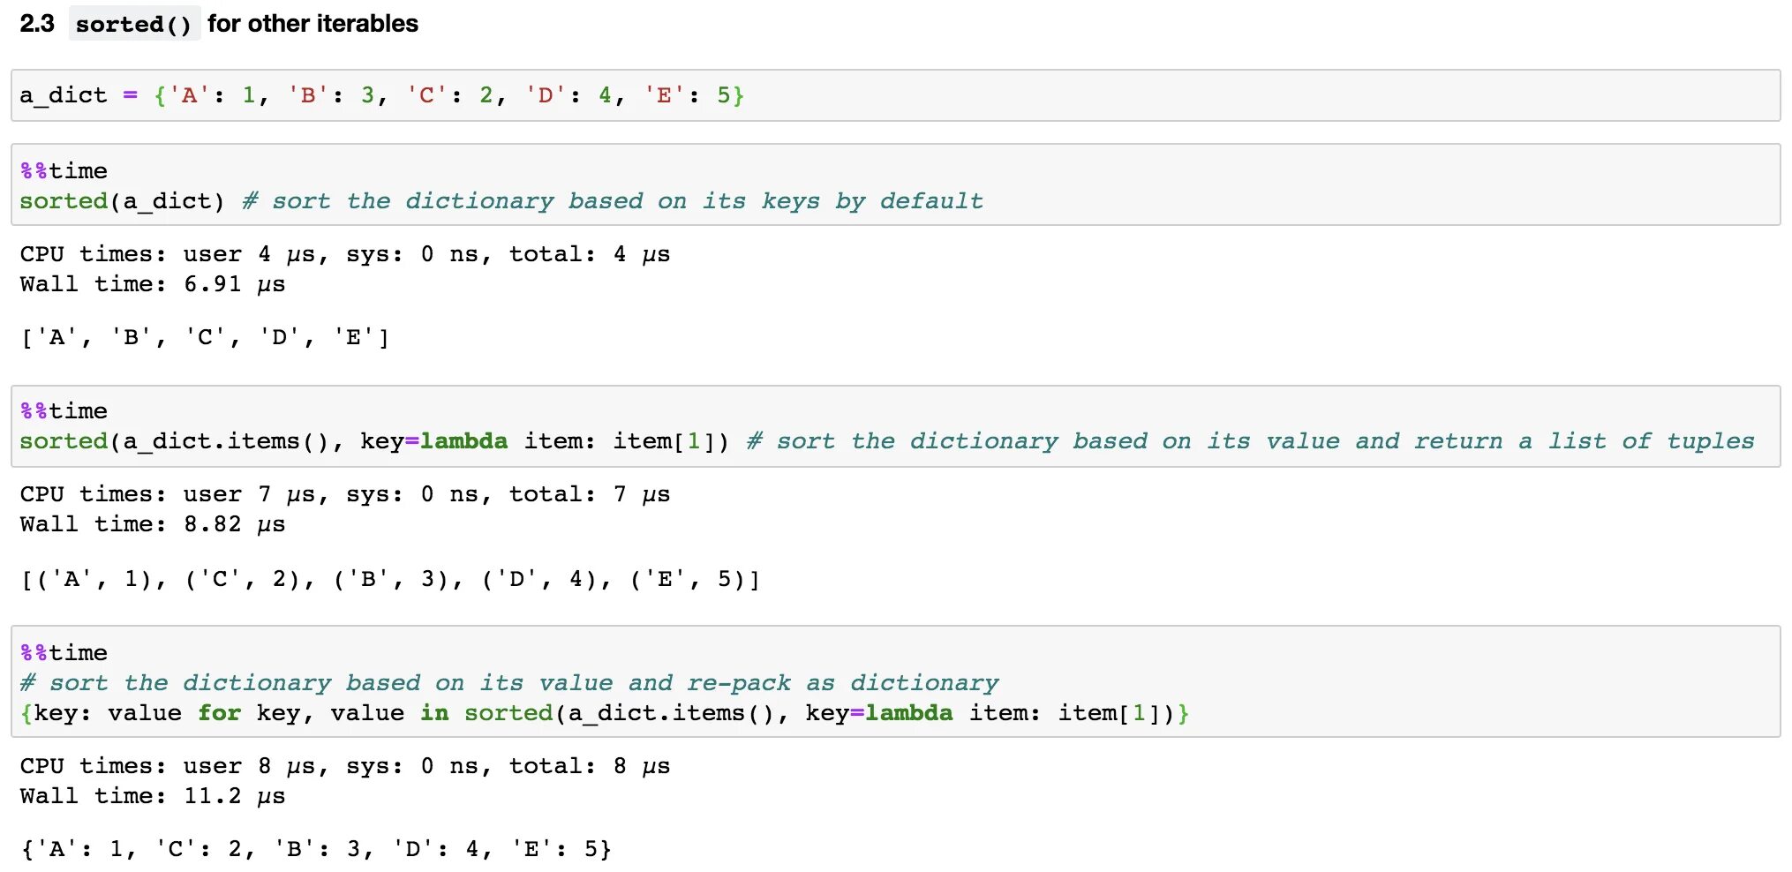This screenshot has height=872, width=1792.
Task: Click comment 're-pack as dictionary' line
Action: pos(509,683)
